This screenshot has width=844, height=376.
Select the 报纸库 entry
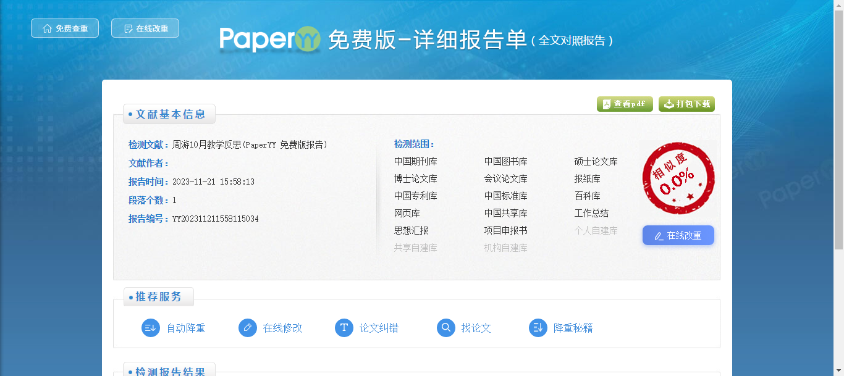(588, 179)
